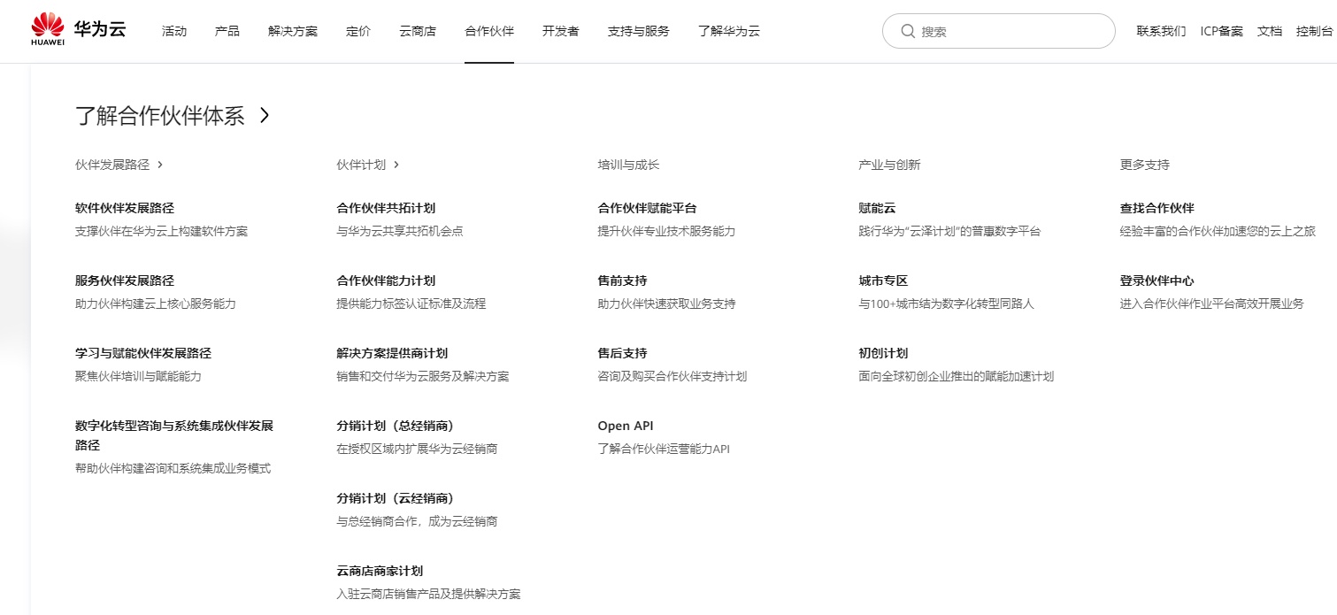
Task: Click the 华为云 brand text
Action: (x=100, y=29)
